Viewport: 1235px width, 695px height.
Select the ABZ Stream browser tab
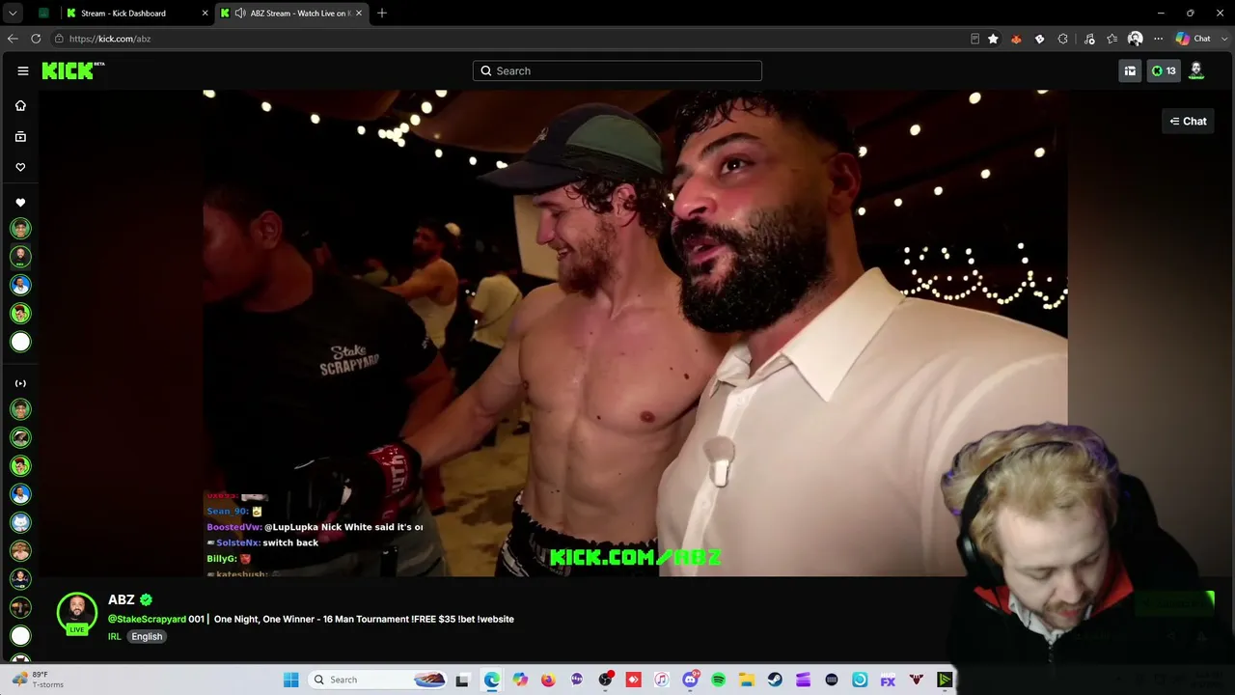coord(292,13)
